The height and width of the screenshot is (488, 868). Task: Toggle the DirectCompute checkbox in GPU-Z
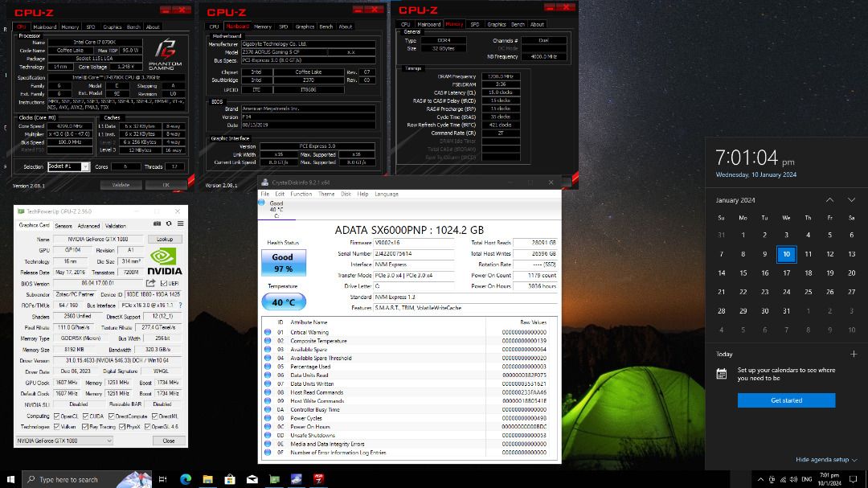coord(111,416)
